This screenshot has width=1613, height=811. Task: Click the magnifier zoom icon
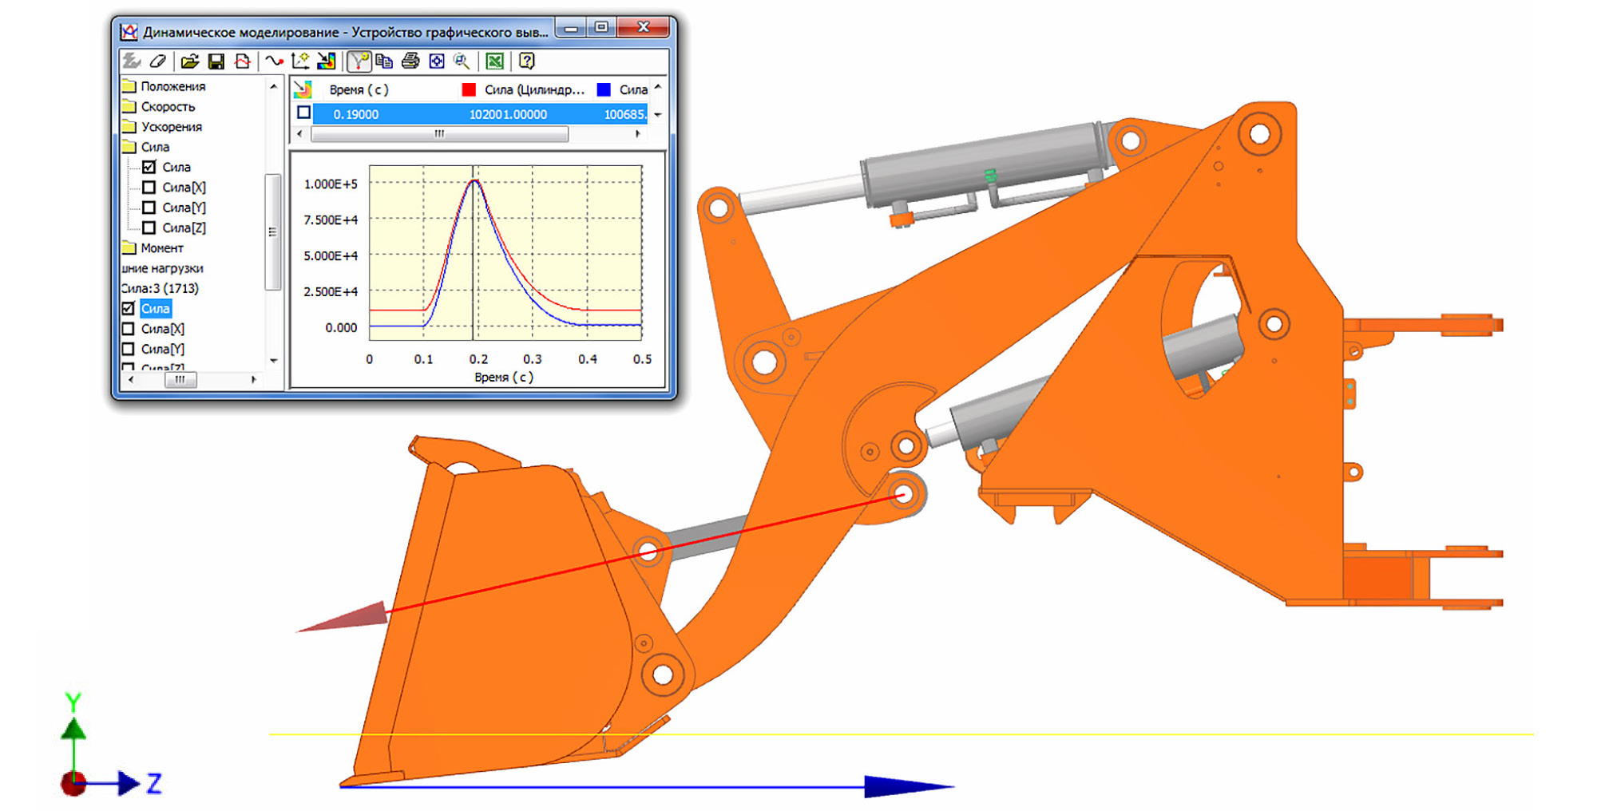462,61
